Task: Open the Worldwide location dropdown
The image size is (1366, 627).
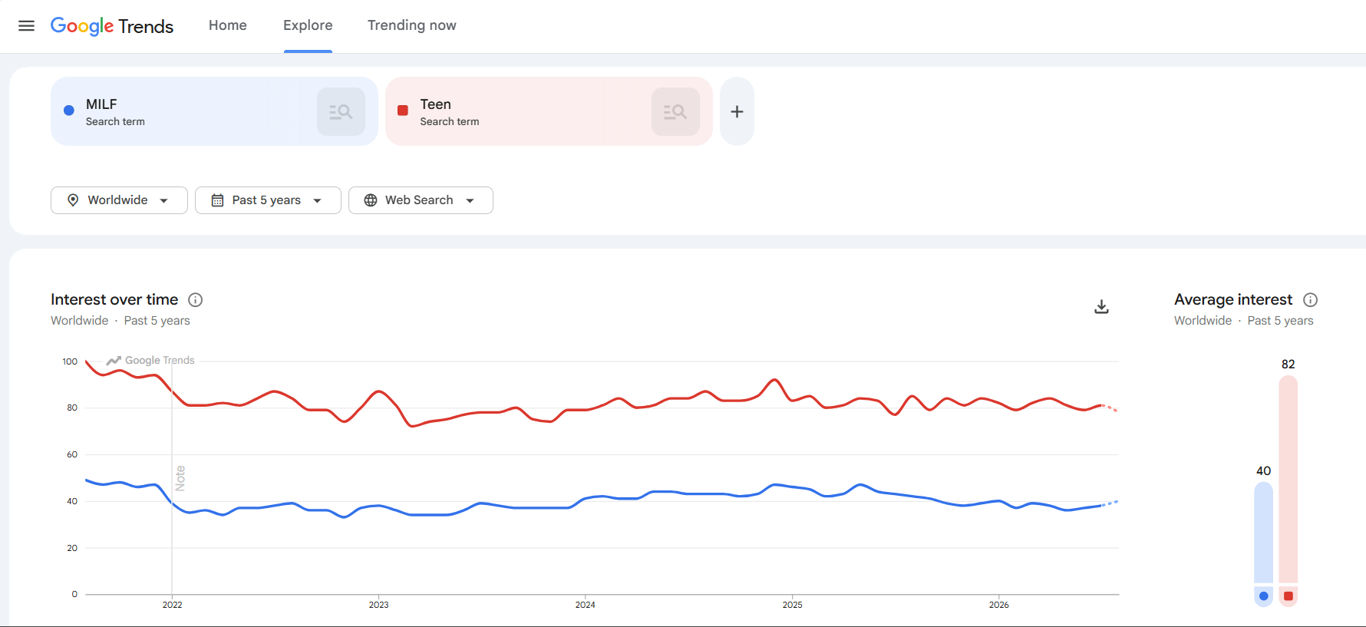Action: tap(119, 200)
